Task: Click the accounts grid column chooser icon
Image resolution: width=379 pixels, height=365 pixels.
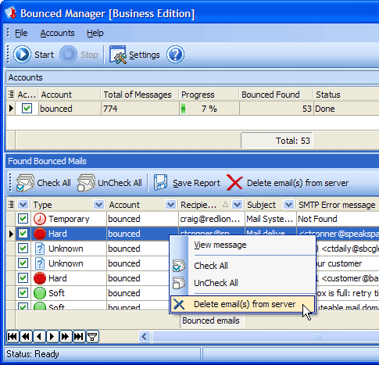Action: pos(11,95)
